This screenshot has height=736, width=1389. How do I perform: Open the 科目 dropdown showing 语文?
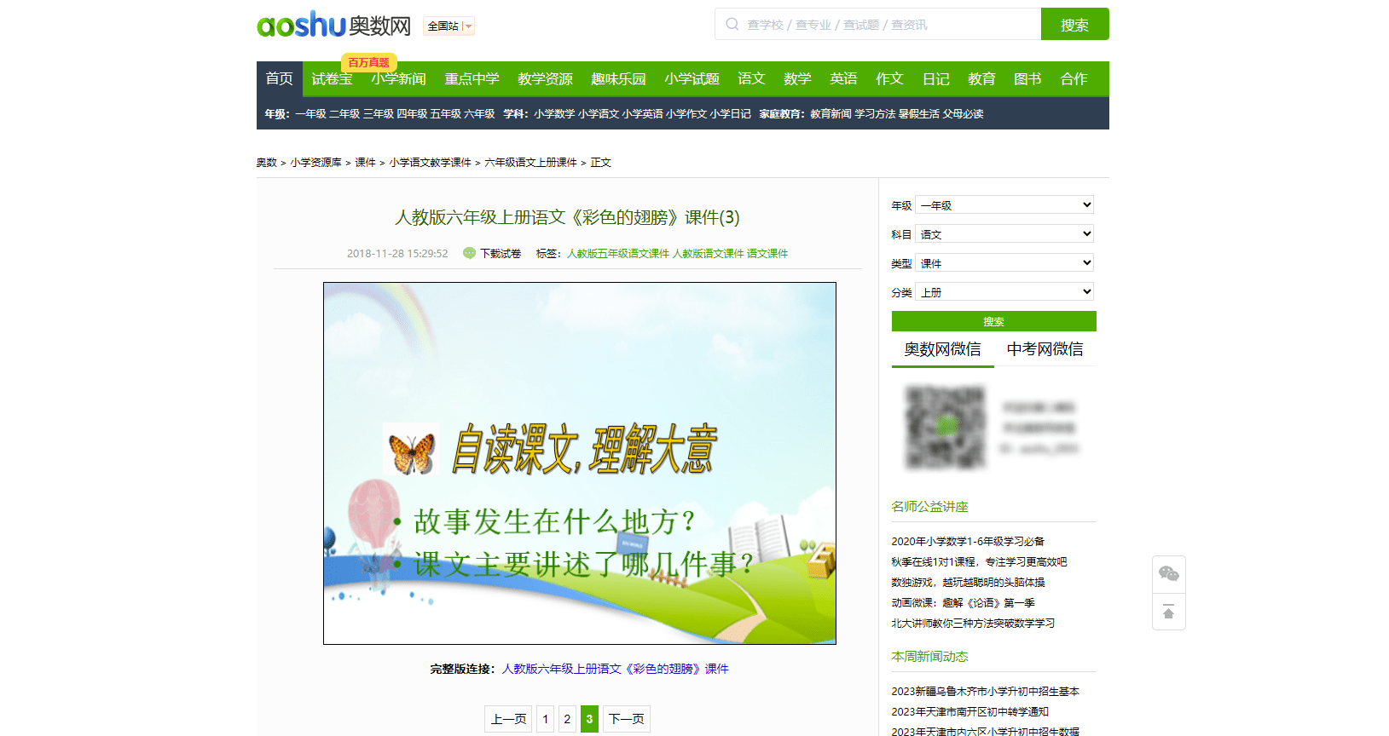tap(1004, 234)
